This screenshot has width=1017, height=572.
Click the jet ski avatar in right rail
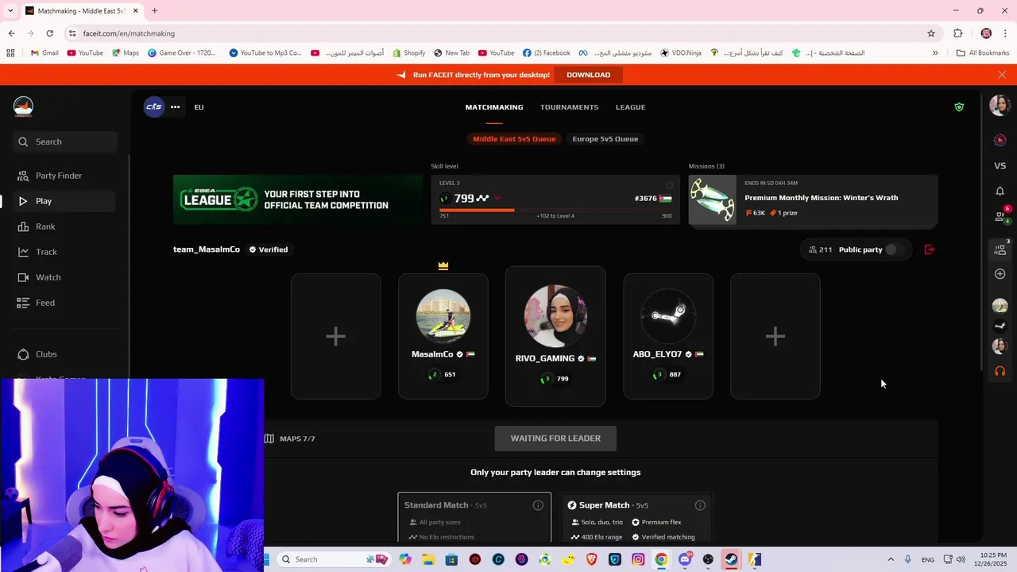point(1000,306)
